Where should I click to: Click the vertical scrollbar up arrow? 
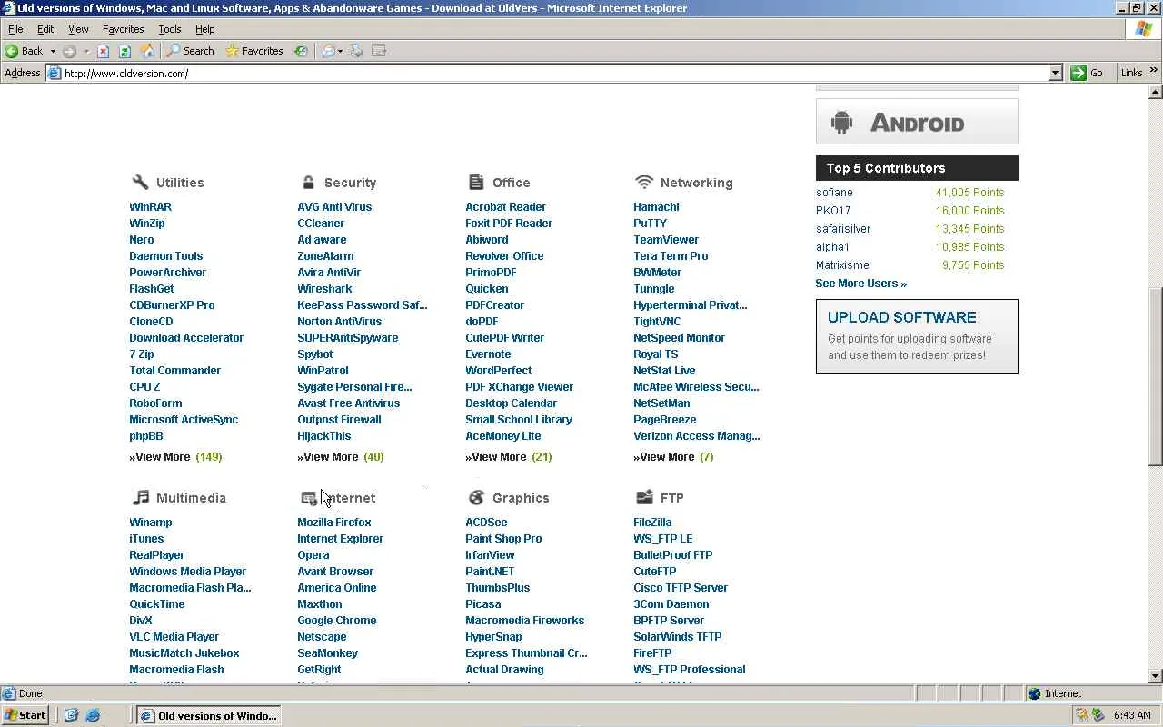(x=1156, y=92)
